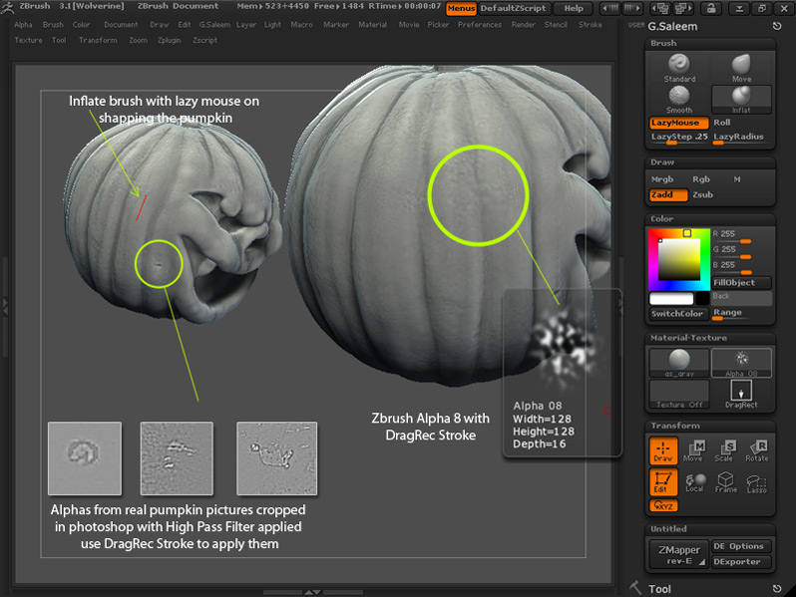Toggle Zadd mode

tap(668, 194)
